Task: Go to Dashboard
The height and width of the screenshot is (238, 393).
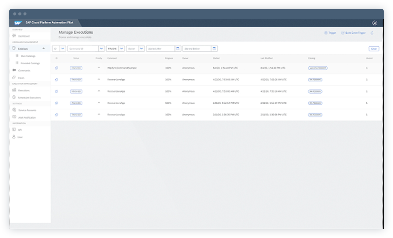Action: (24, 36)
